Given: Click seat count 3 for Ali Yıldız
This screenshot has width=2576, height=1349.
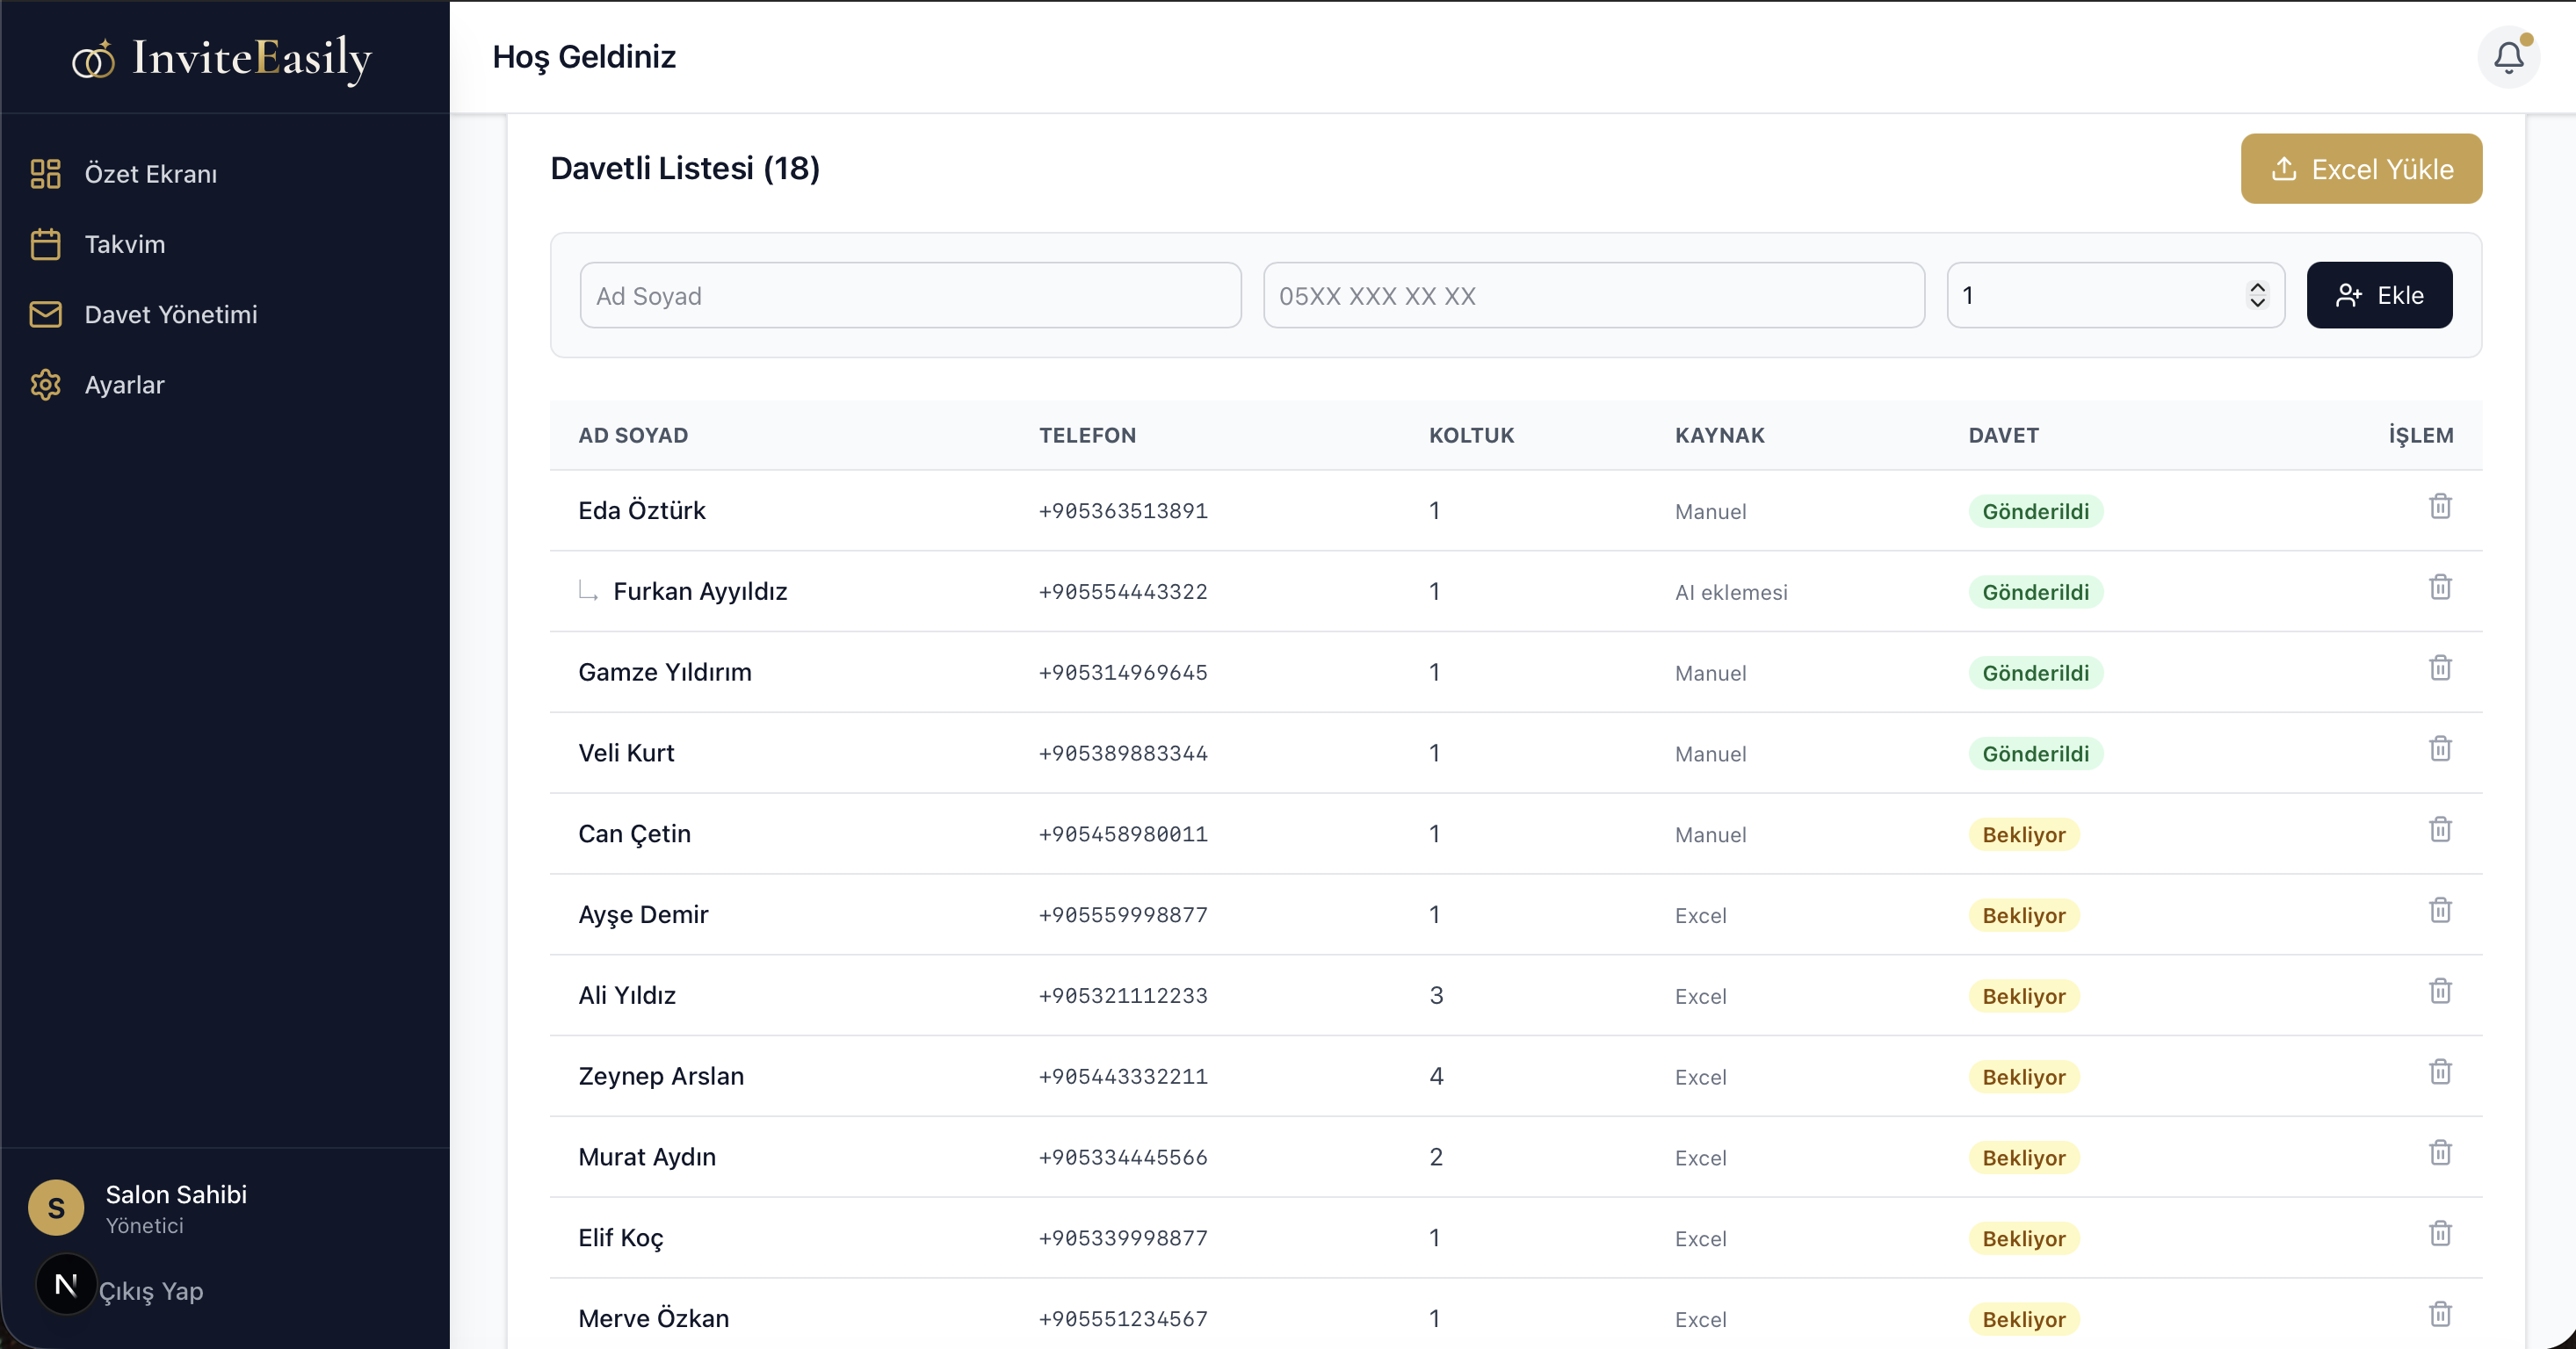Looking at the screenshot, I should point(1436,995).
